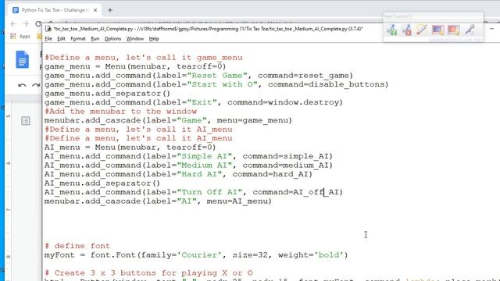Click the blue screen icon in floating toolbar
Image resolution: width=500 pixels, height=281 pixels.
pos(437,30)
